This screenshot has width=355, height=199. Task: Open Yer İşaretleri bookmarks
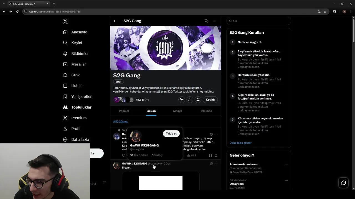pyautogui.click(x=78, y=96)
